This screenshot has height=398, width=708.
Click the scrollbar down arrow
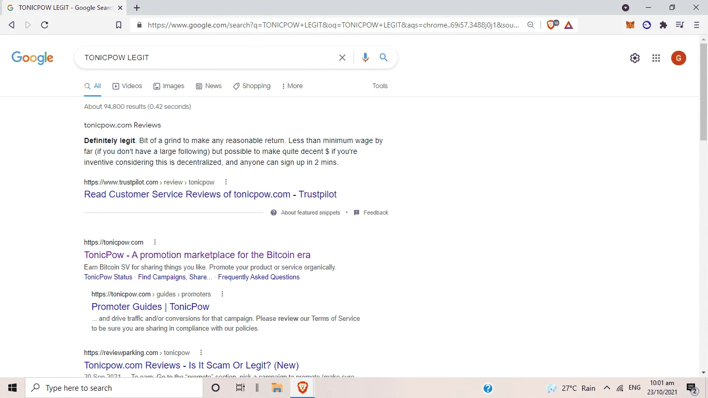coord(703,373)
